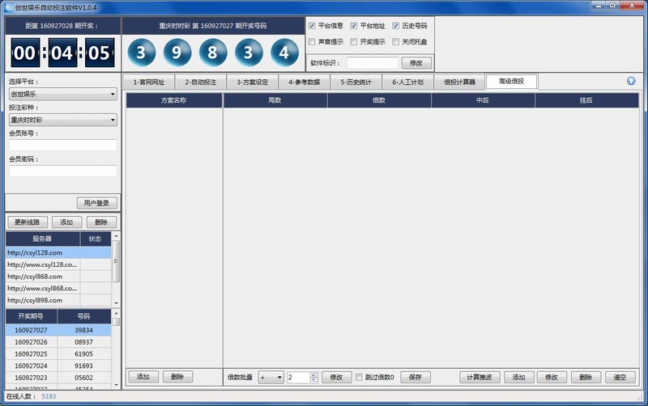Increase the 倍数批量 value with spinner arrow

(x=313, y=374)
